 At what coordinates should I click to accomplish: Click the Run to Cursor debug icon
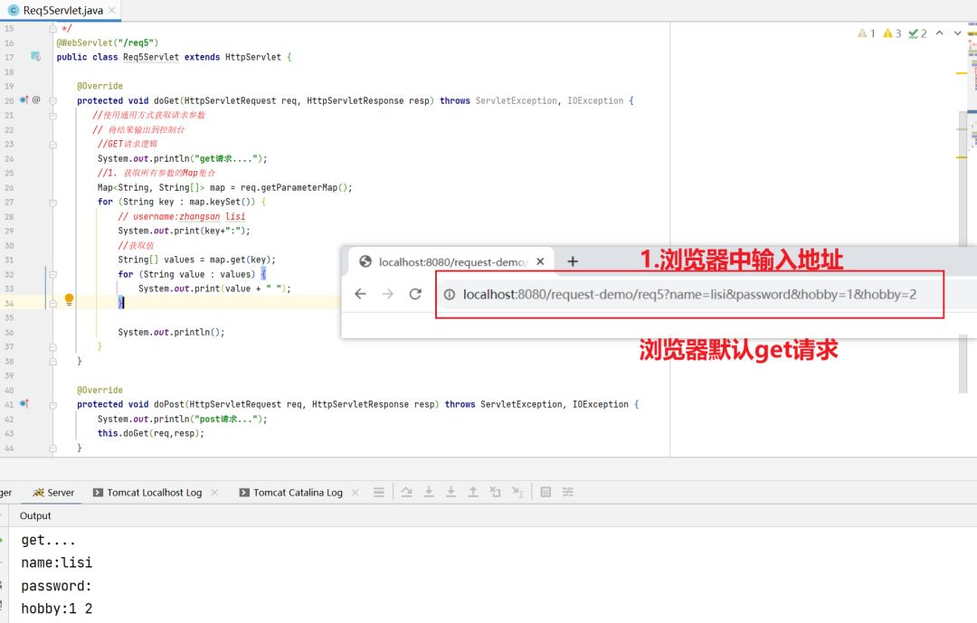517,492
